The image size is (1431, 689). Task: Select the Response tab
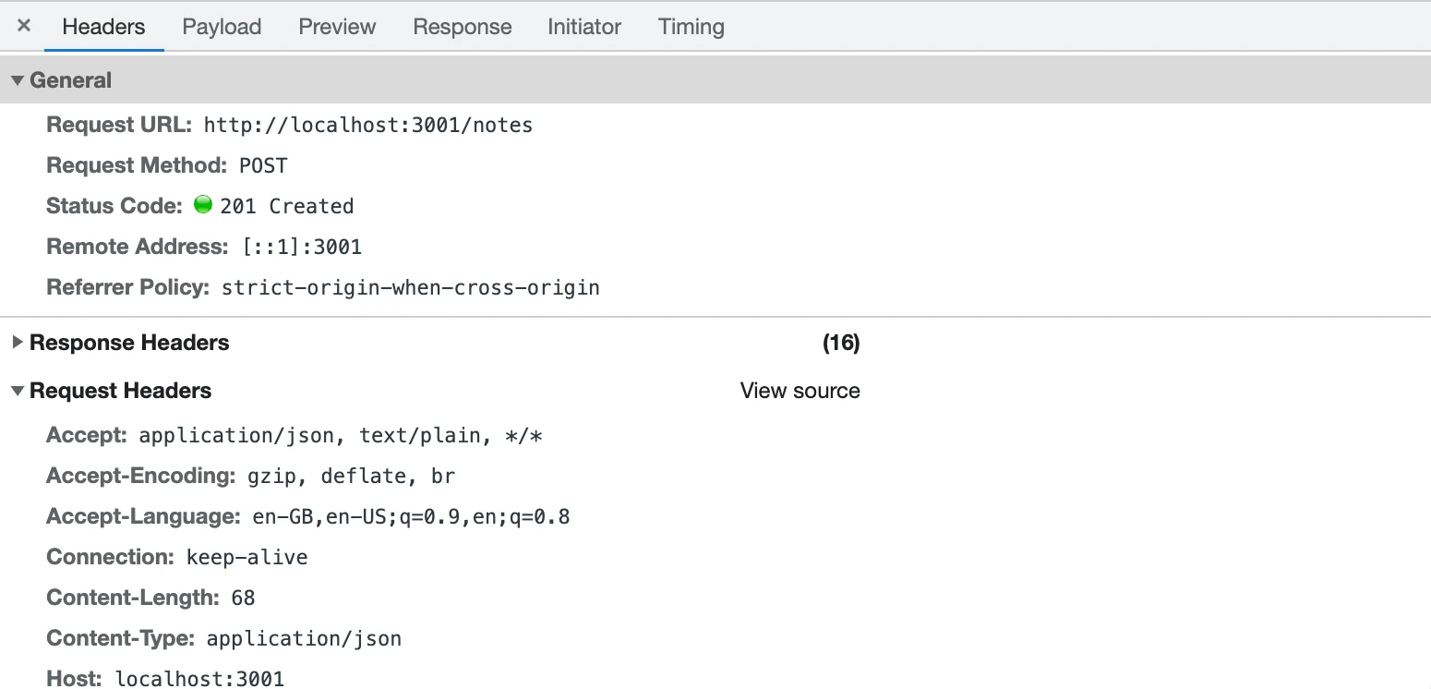(462, 27)
